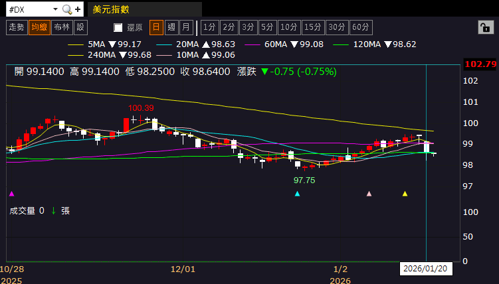Click the 97.75 low price label
499x284 pixels.
coord(304,180)
